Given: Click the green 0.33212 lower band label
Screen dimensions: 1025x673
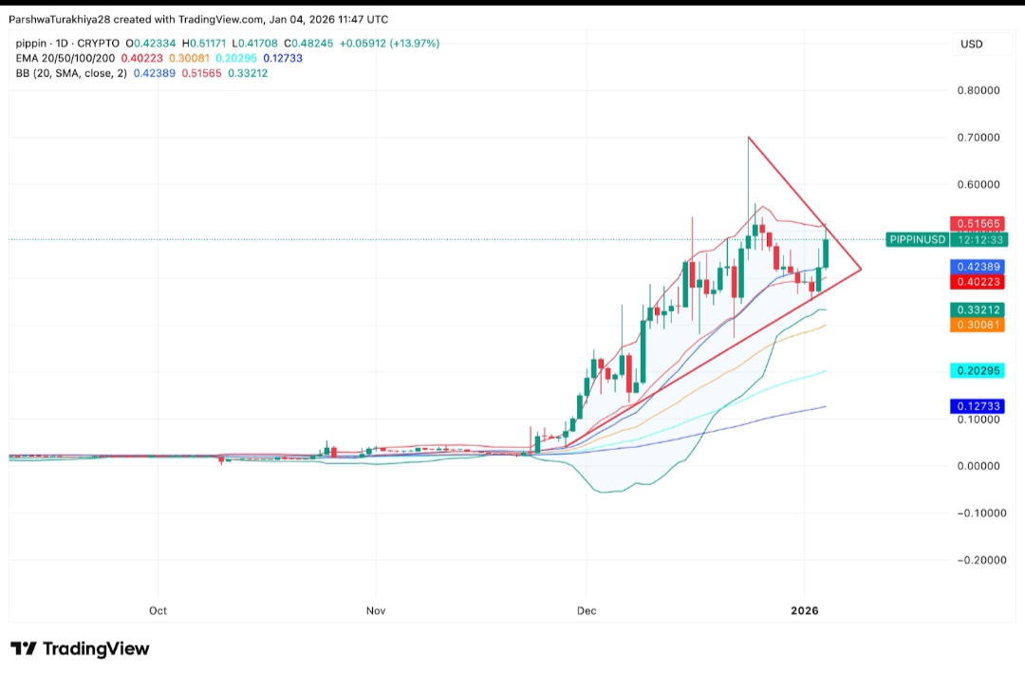Looking at the screenshot, I should click(x=978, y=310).
